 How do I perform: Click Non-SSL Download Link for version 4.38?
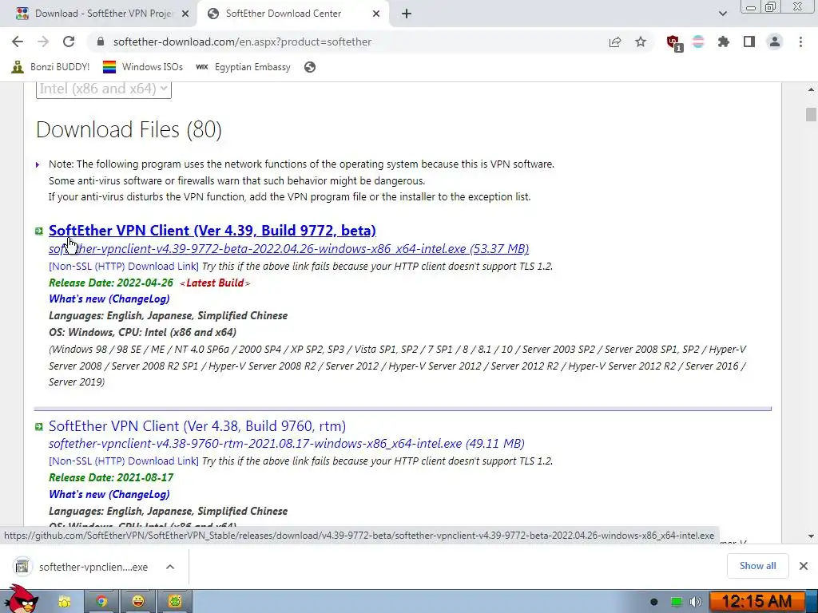124,461
